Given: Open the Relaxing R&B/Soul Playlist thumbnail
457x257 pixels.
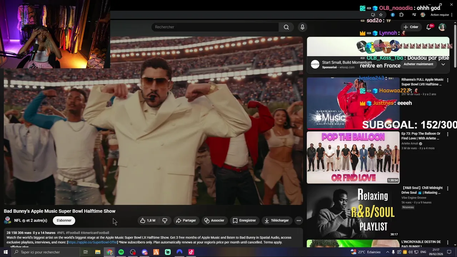Looking at the screenshot, I should [353, 211].
